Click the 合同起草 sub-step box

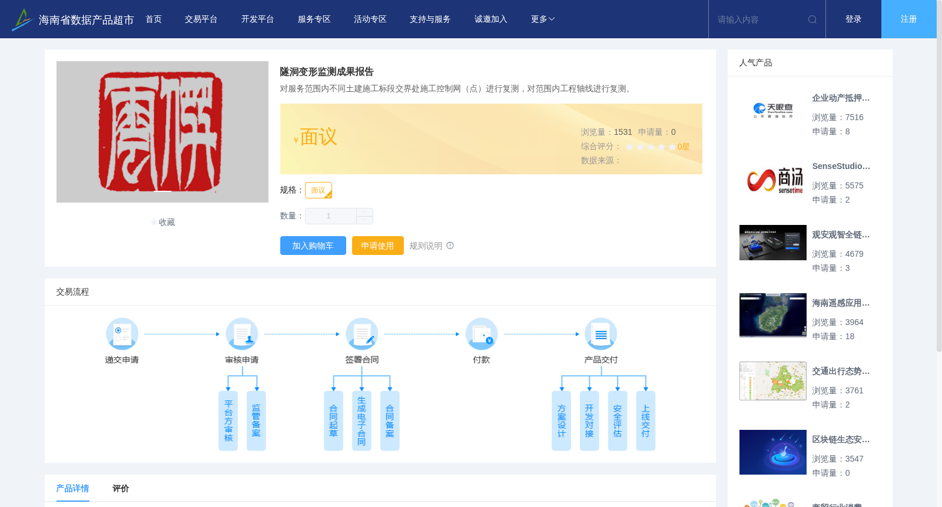(334, 421)
